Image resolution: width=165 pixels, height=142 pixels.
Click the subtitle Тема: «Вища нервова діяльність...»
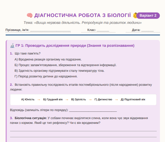[x=82, y=23]
